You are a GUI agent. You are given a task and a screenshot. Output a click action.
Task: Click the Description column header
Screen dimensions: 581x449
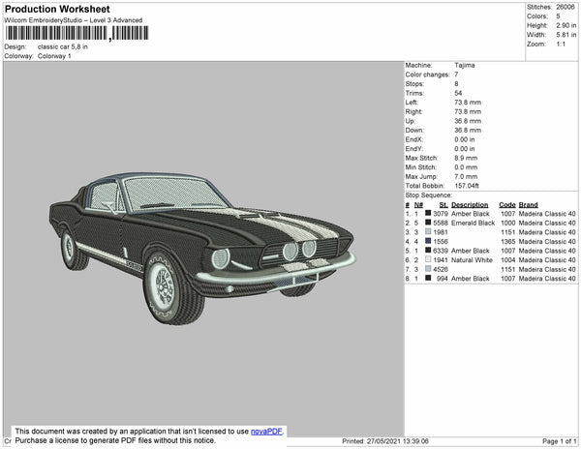[470, 205]
